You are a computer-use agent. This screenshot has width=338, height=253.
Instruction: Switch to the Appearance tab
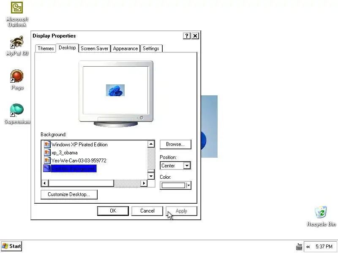(x=125, y=48)
